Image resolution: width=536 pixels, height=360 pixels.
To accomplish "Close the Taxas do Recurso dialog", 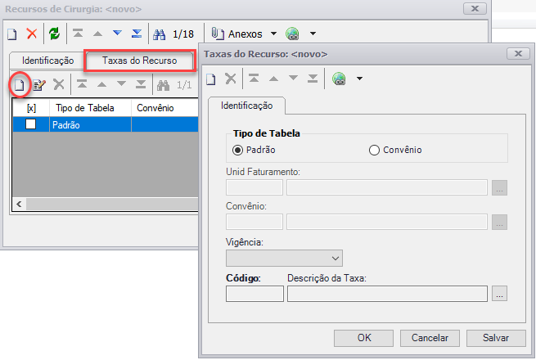I will pos(518,54).
